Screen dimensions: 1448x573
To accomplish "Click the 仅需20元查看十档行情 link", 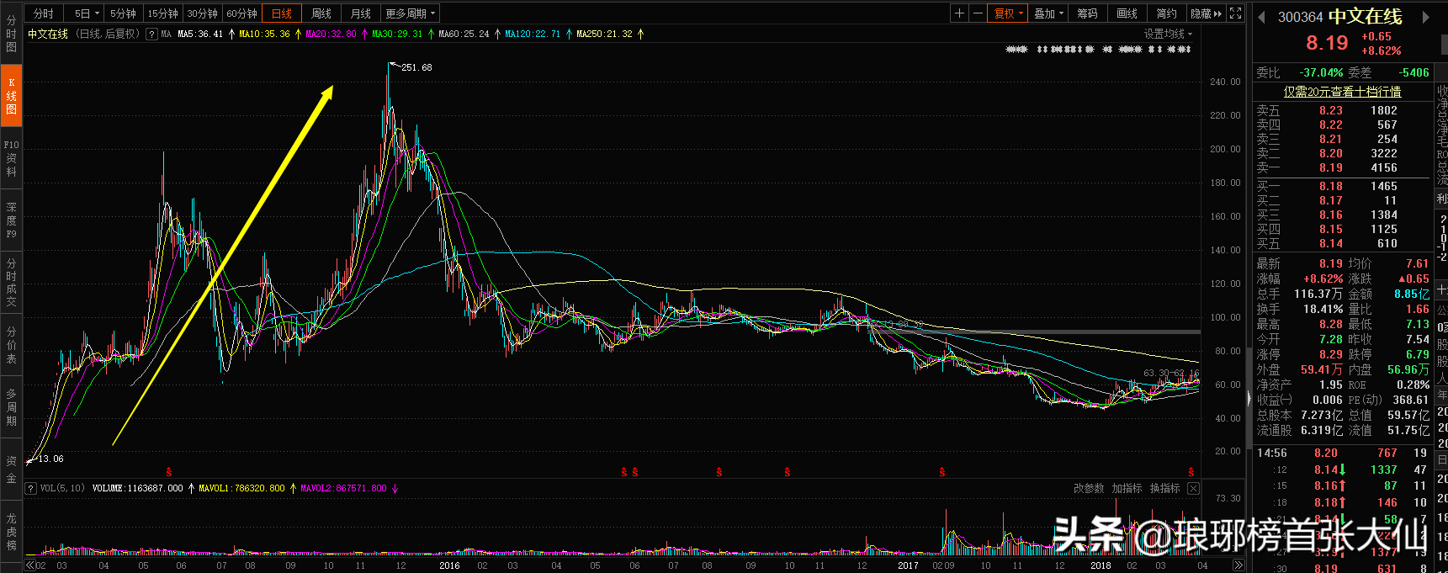I will coord(1342,92).
